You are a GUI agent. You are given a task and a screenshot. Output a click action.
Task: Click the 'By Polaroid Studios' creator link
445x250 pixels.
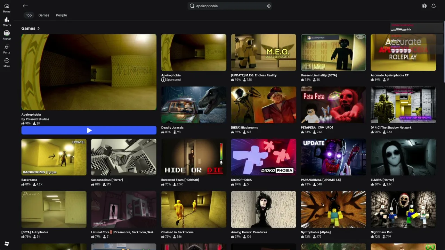35,119
